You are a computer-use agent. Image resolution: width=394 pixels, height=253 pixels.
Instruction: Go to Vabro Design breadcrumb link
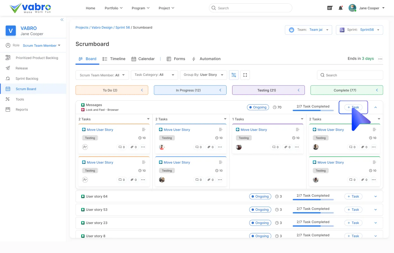pyautogui.click(x=102, y=28)
